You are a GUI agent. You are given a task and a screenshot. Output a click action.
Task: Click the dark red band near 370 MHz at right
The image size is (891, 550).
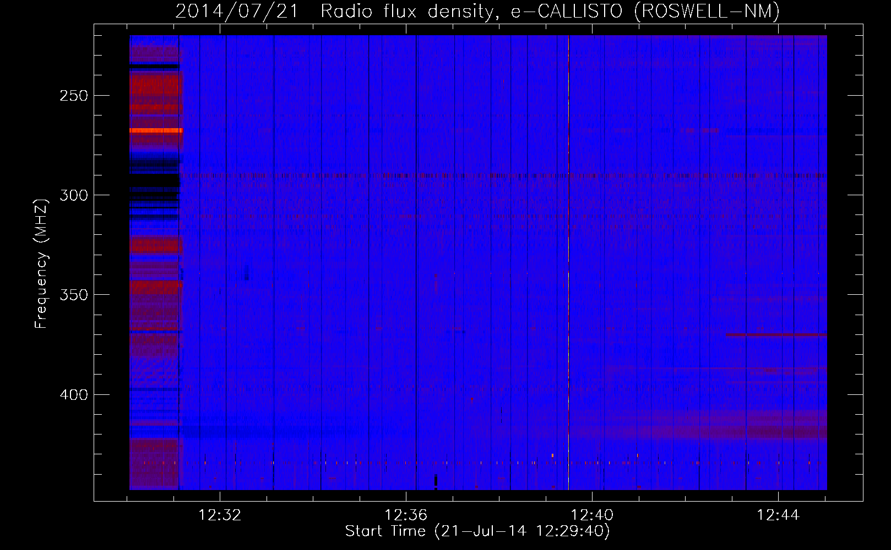(776, 334)
